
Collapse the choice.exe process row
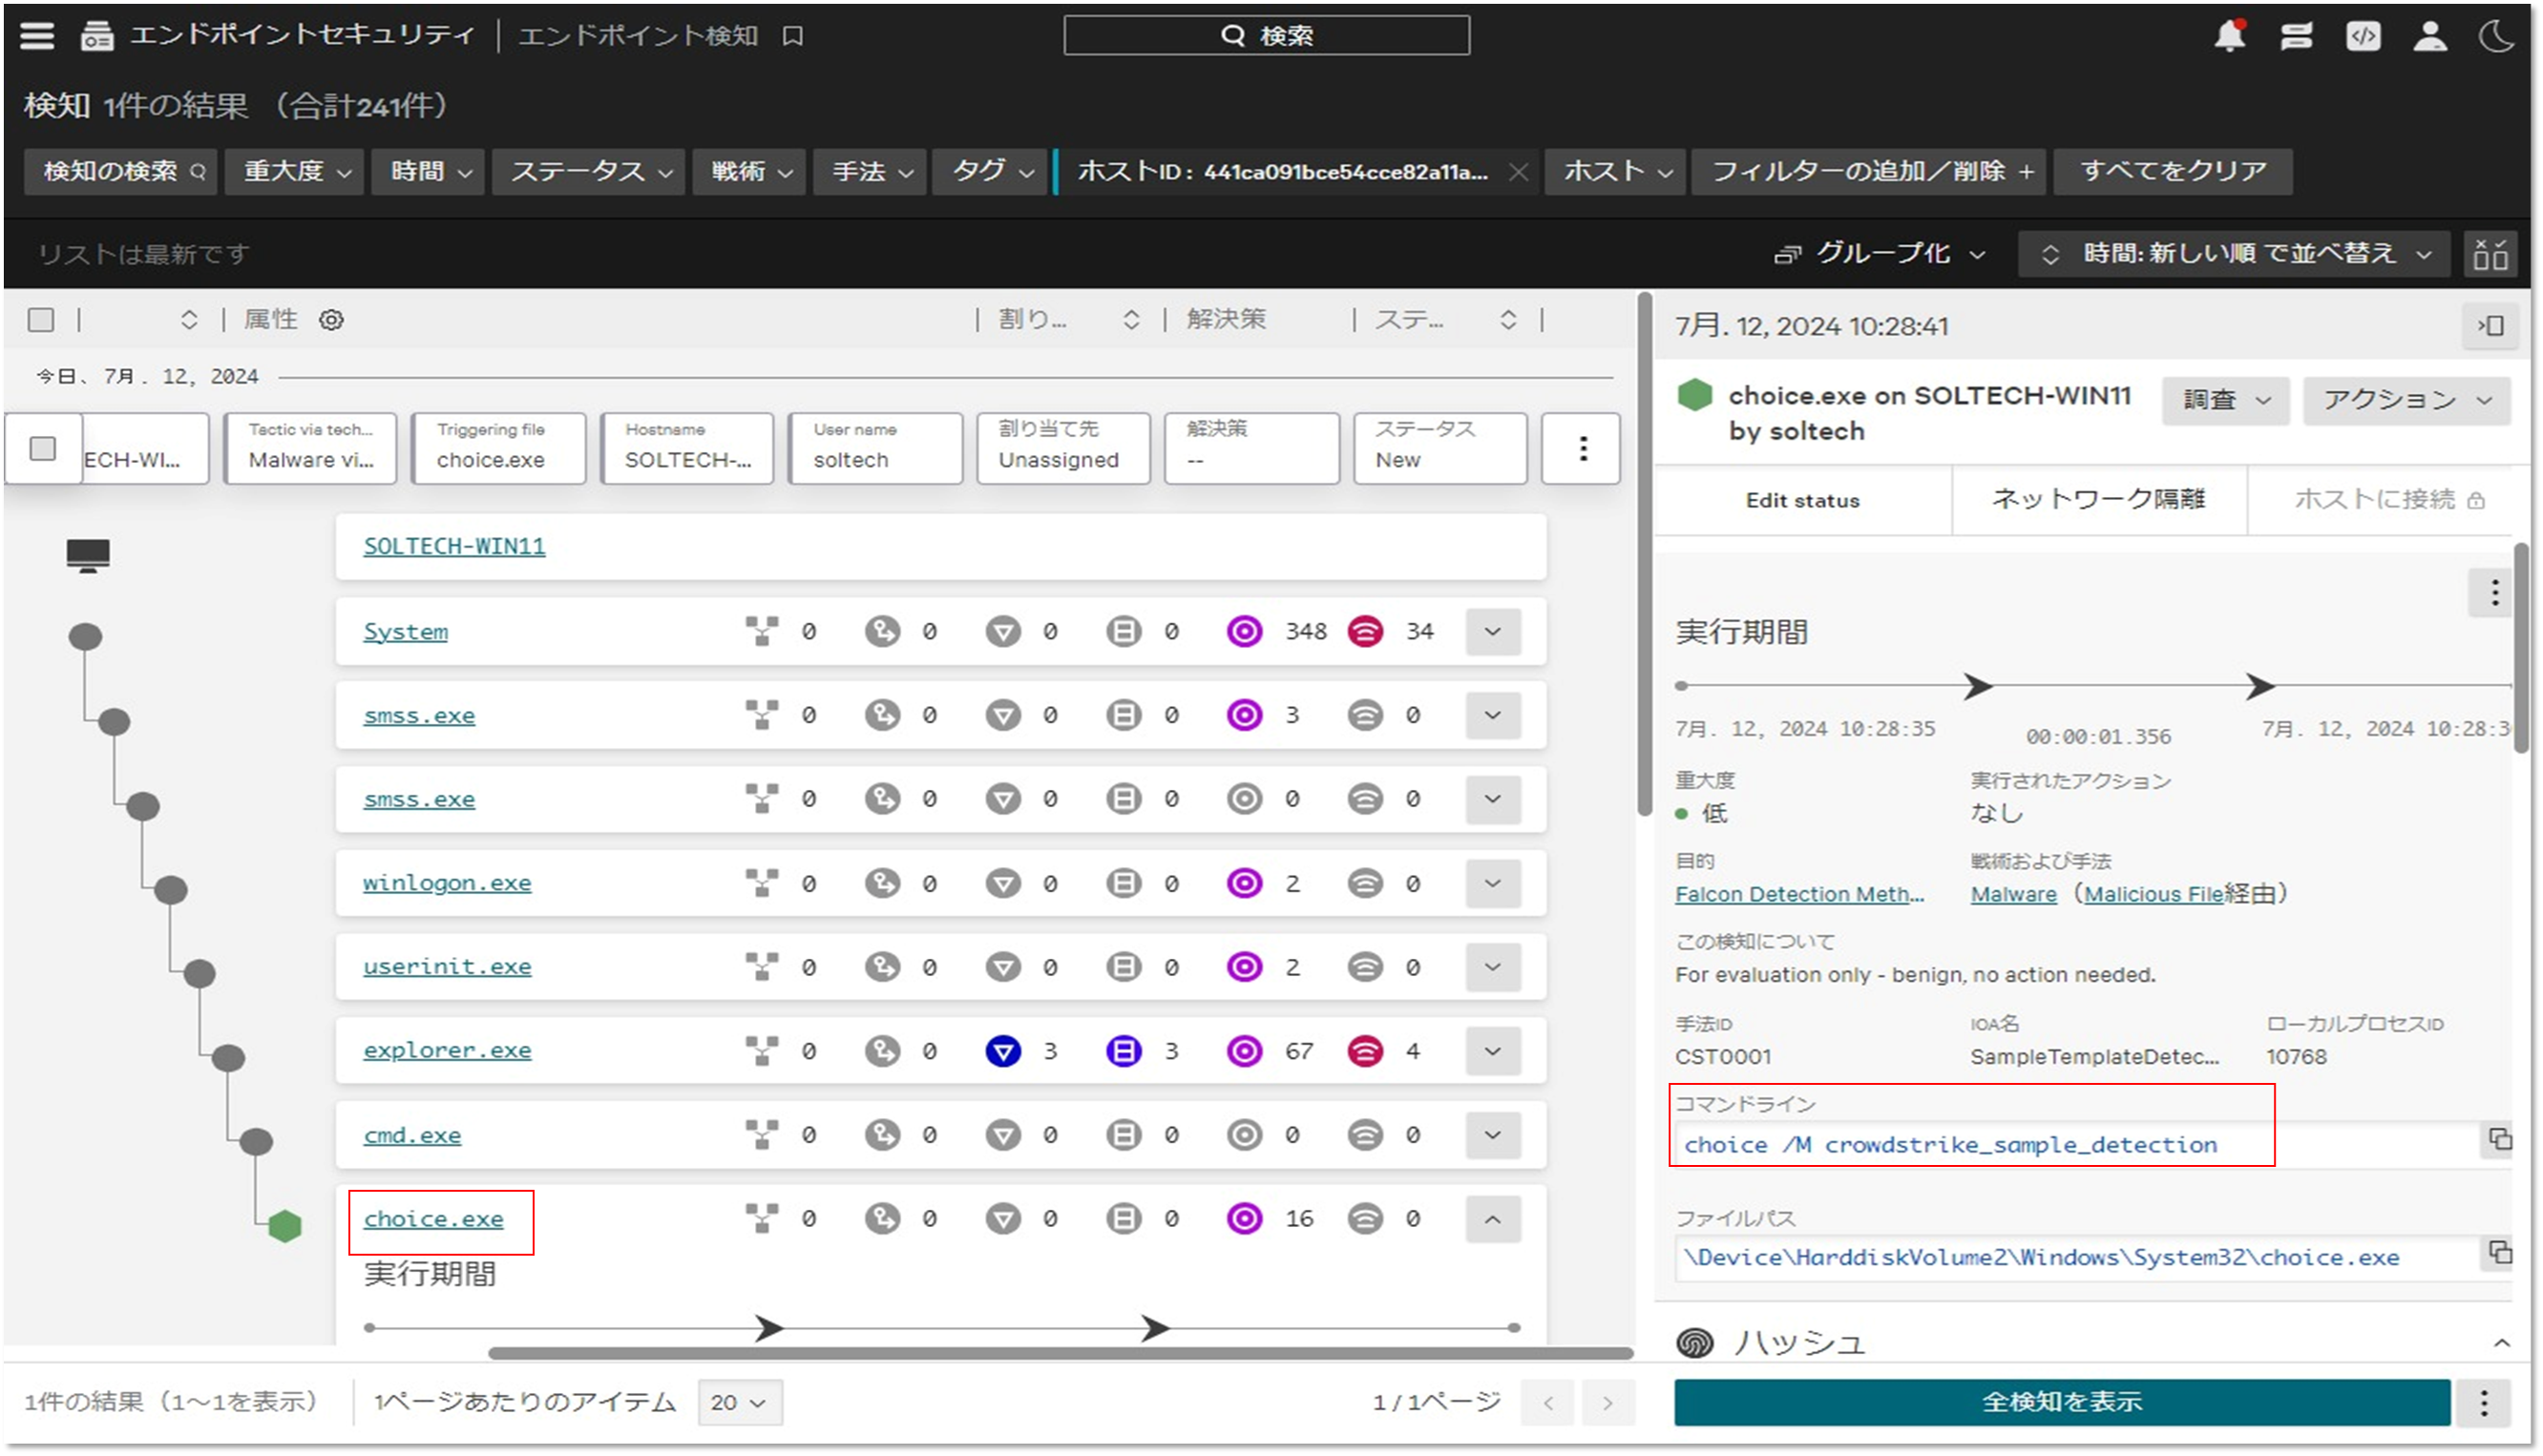[x=1493, y=1219]
